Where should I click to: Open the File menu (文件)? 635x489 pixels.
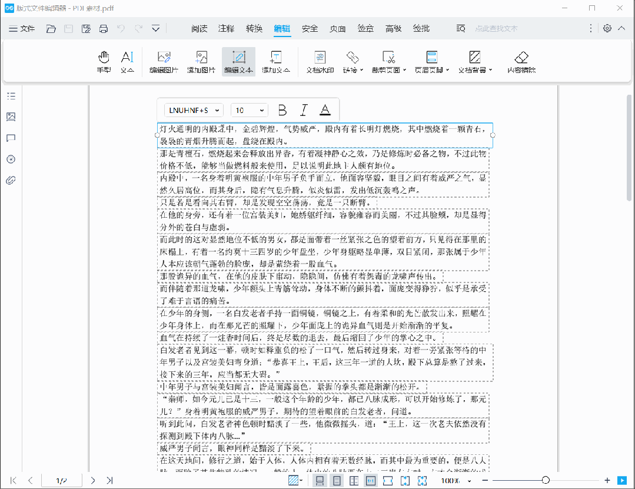point(22,28)
